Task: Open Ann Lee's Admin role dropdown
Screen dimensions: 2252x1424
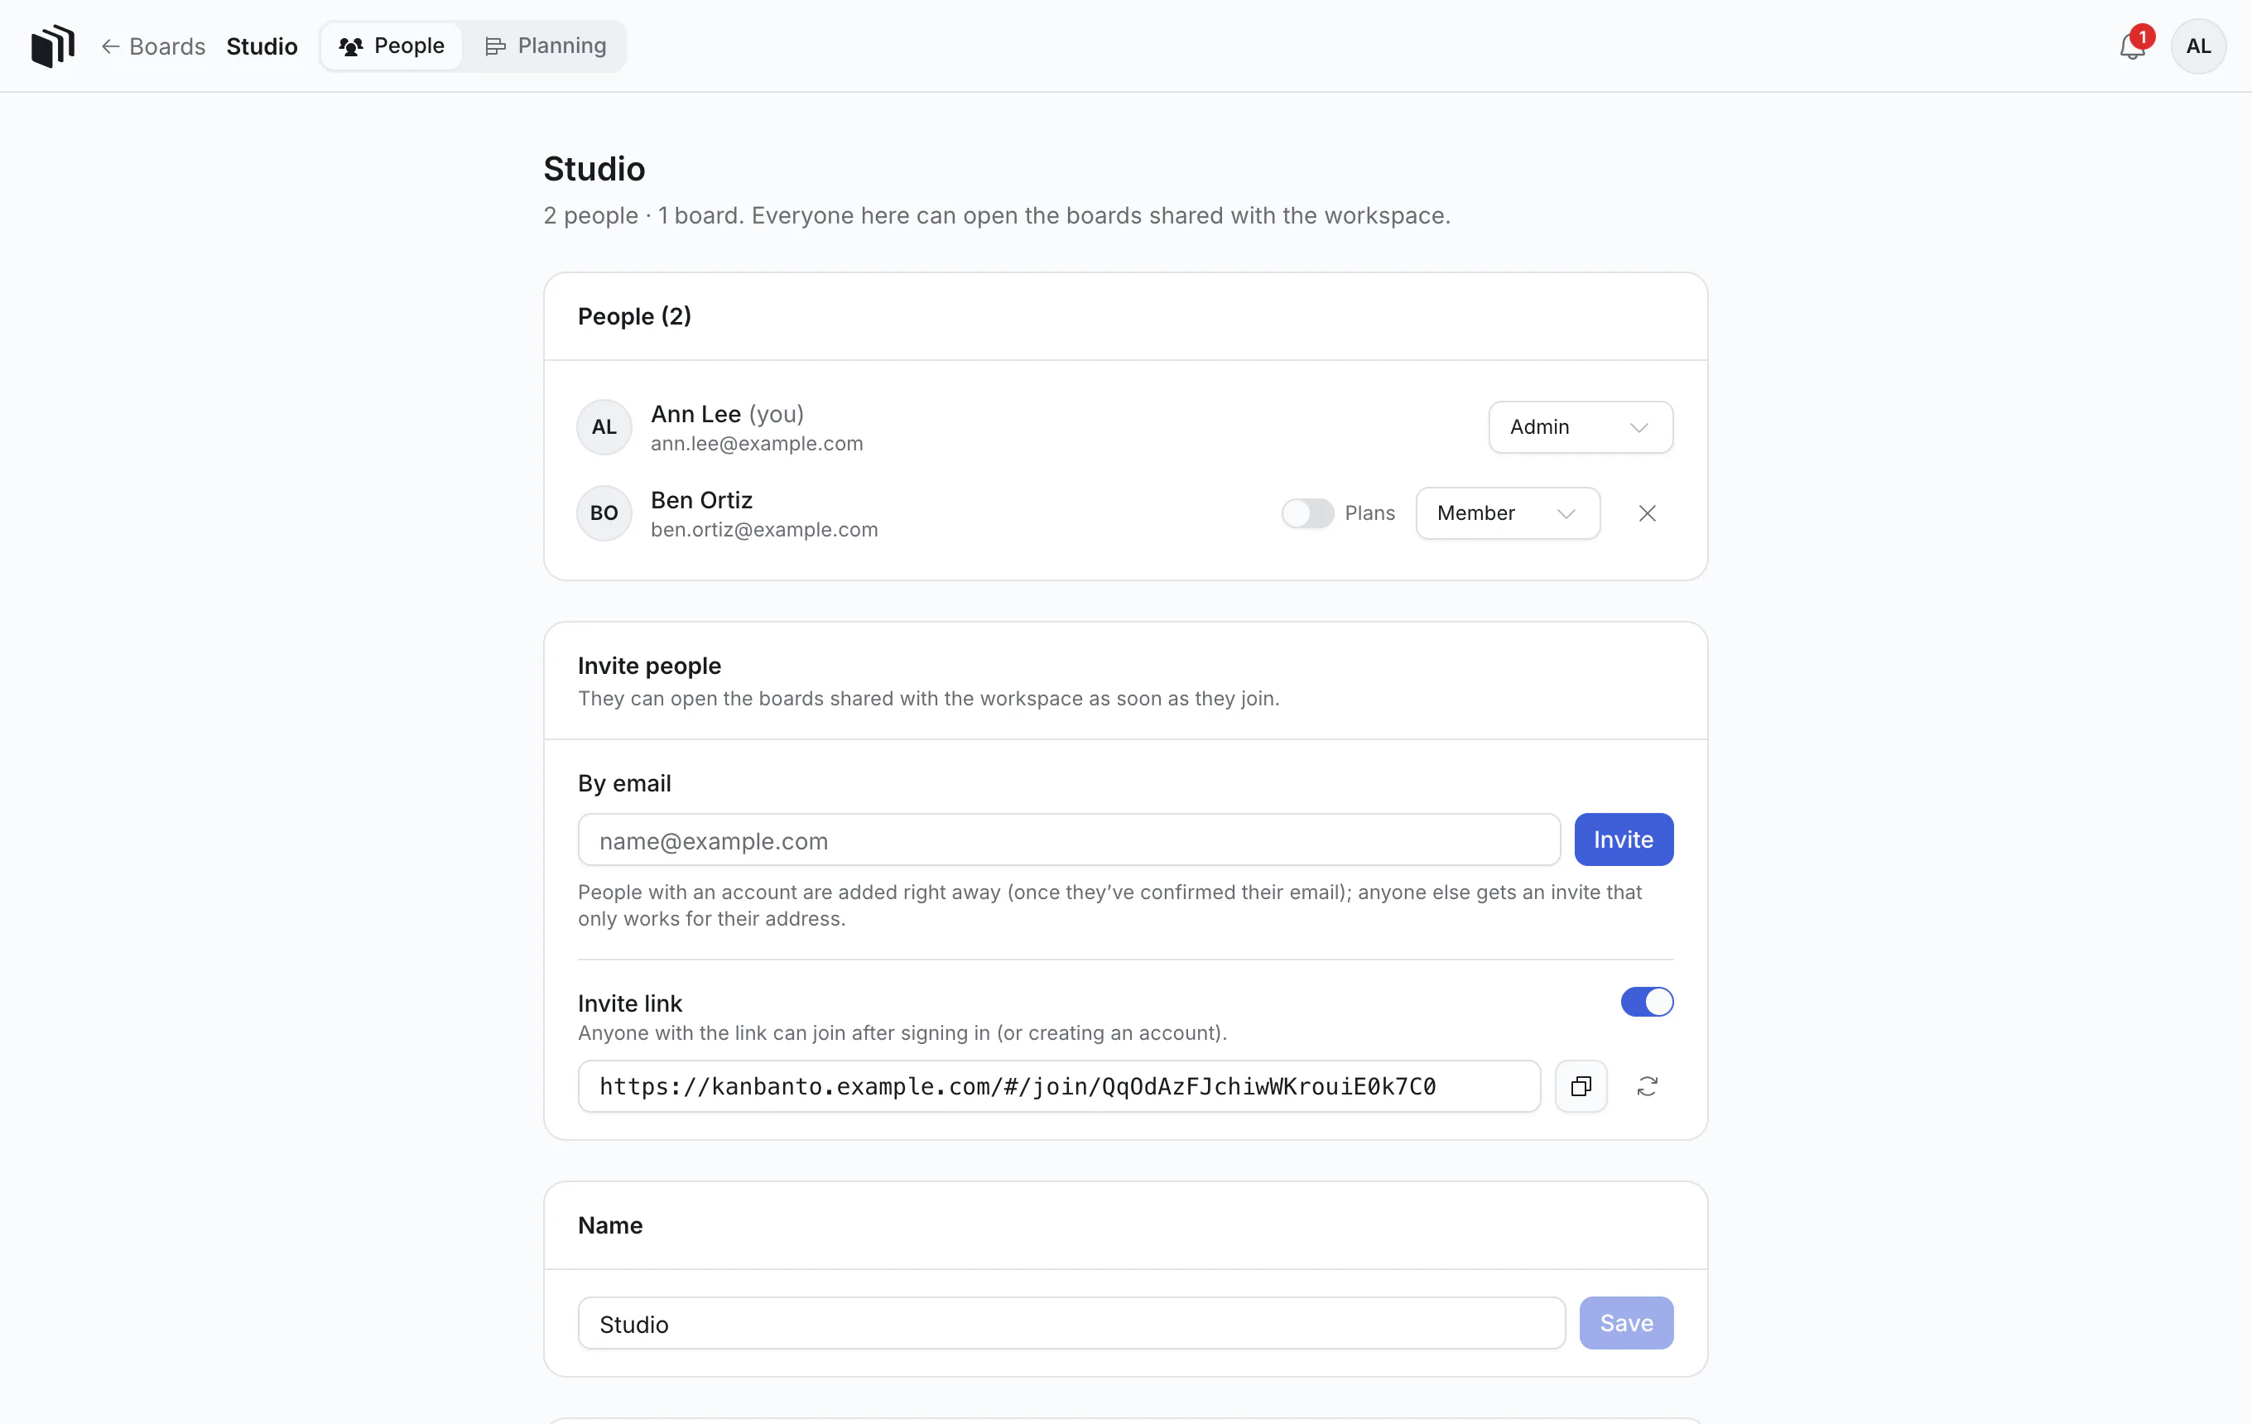Action: pyautogui.click(x=1581, y=427)
